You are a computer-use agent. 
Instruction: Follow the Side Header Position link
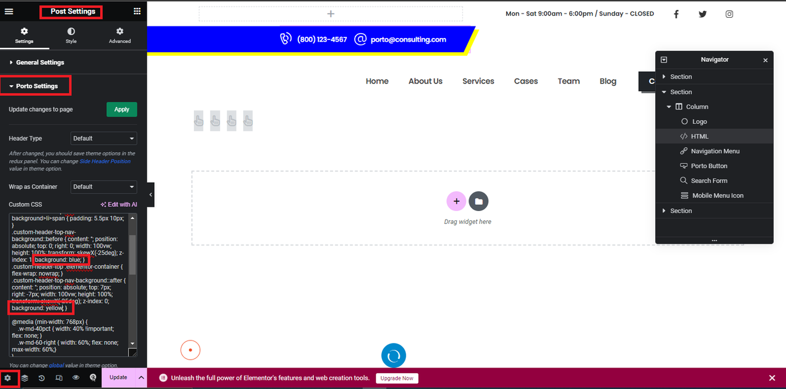point(105,161)
